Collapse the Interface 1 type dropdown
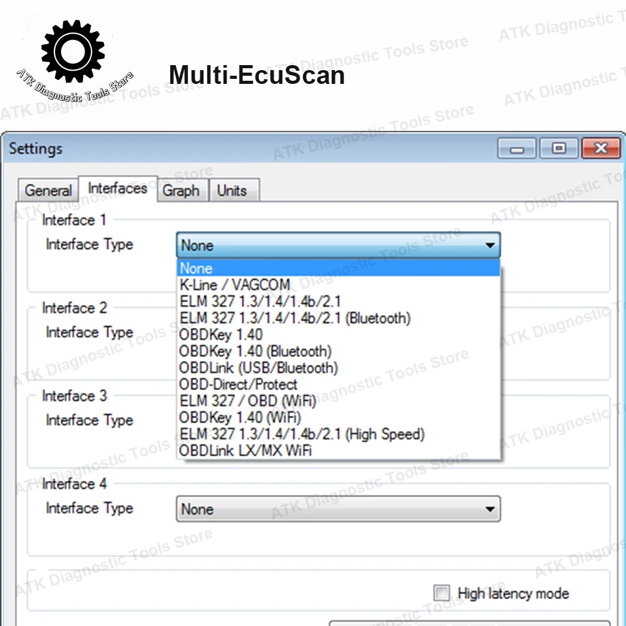This screenshot has height=626, width=626. coord(338,245)
